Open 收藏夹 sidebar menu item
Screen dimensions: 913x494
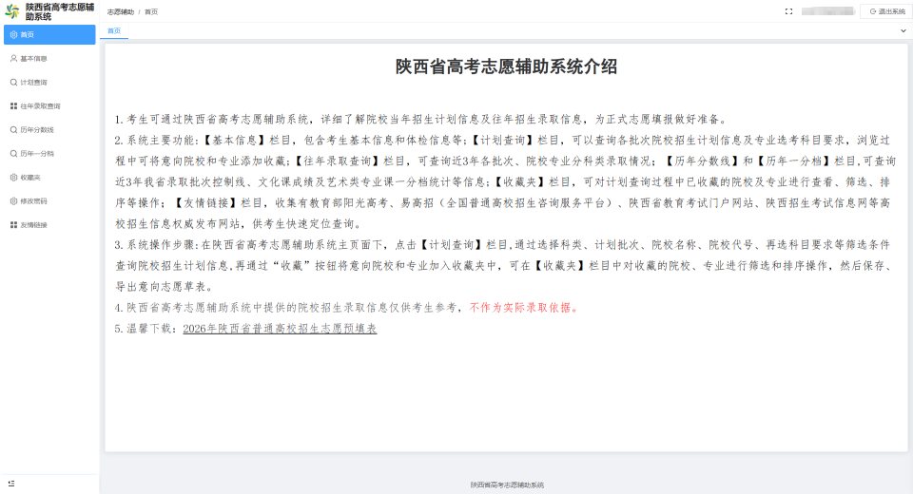click(x=49, y=178)
